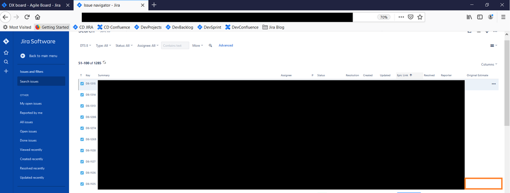Open issue key D8-1314
Screen dimensions: 510x193
(90, 95)
